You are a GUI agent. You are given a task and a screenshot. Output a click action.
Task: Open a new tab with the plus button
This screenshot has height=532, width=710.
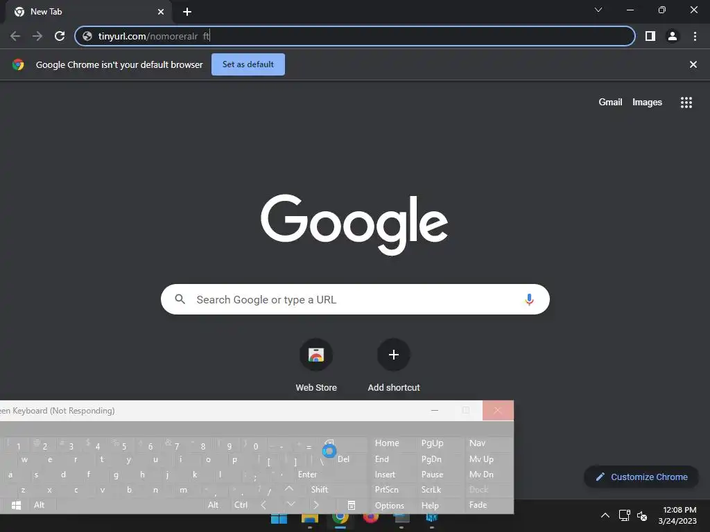(187, 12)
